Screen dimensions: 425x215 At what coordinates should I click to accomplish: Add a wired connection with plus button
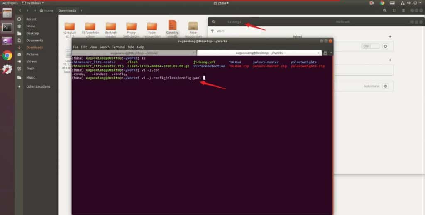click(x=390, y=36)
